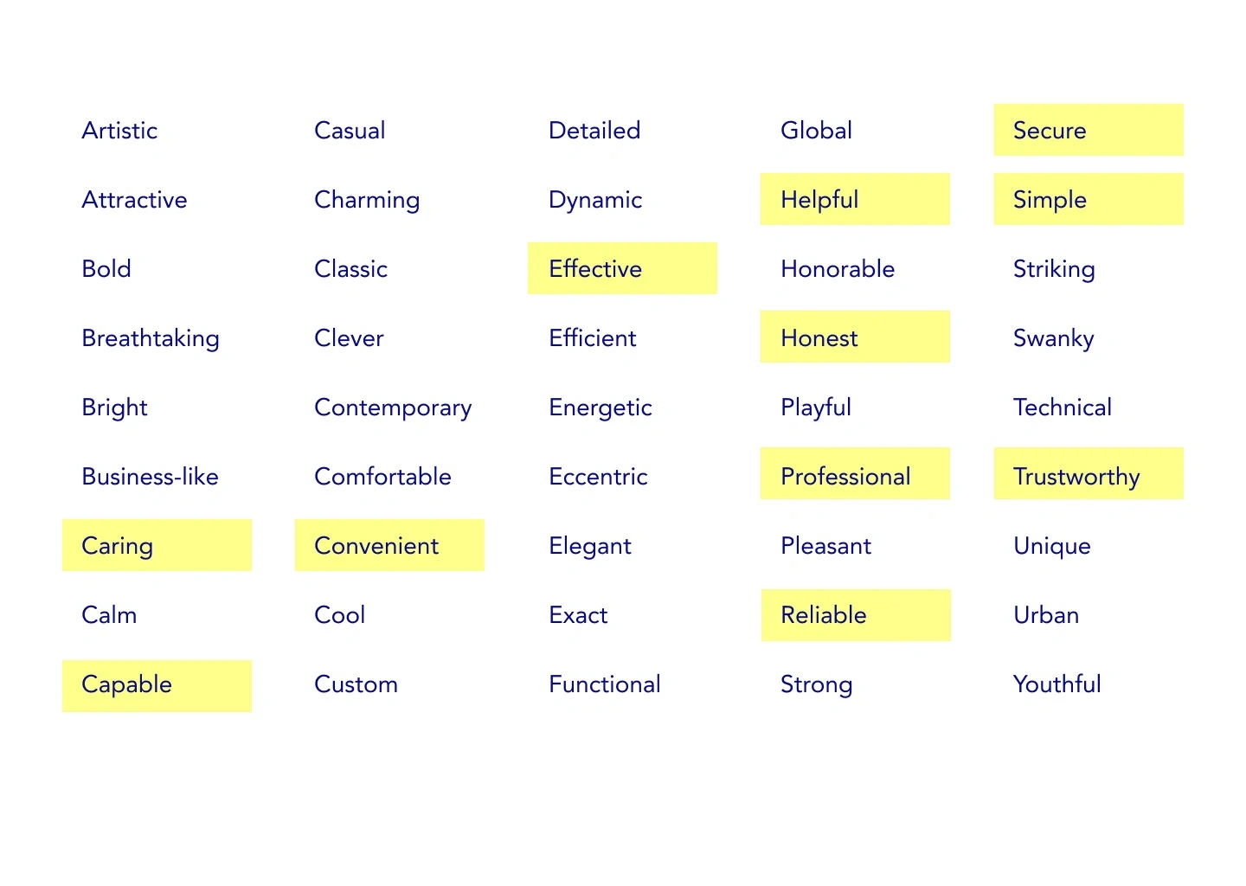Select the word Breathtaking
Screen dimensions: 1246x886
click(151, 338)
